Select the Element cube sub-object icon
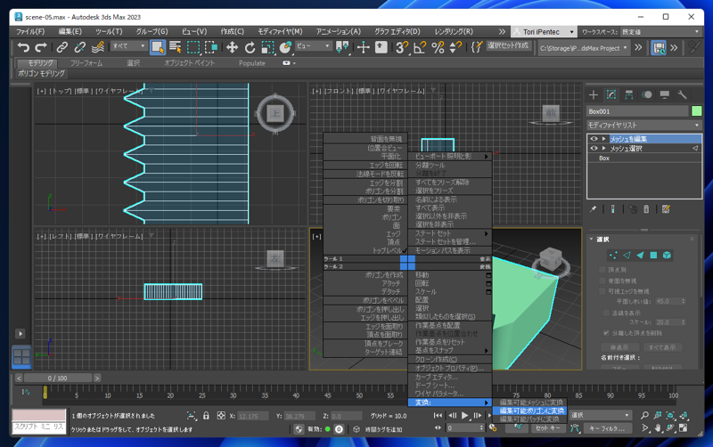 667,256
